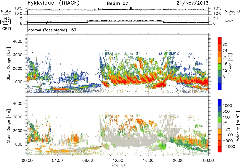
Task: Click the N.Sky axis label
Action: (x=6, y=11)
